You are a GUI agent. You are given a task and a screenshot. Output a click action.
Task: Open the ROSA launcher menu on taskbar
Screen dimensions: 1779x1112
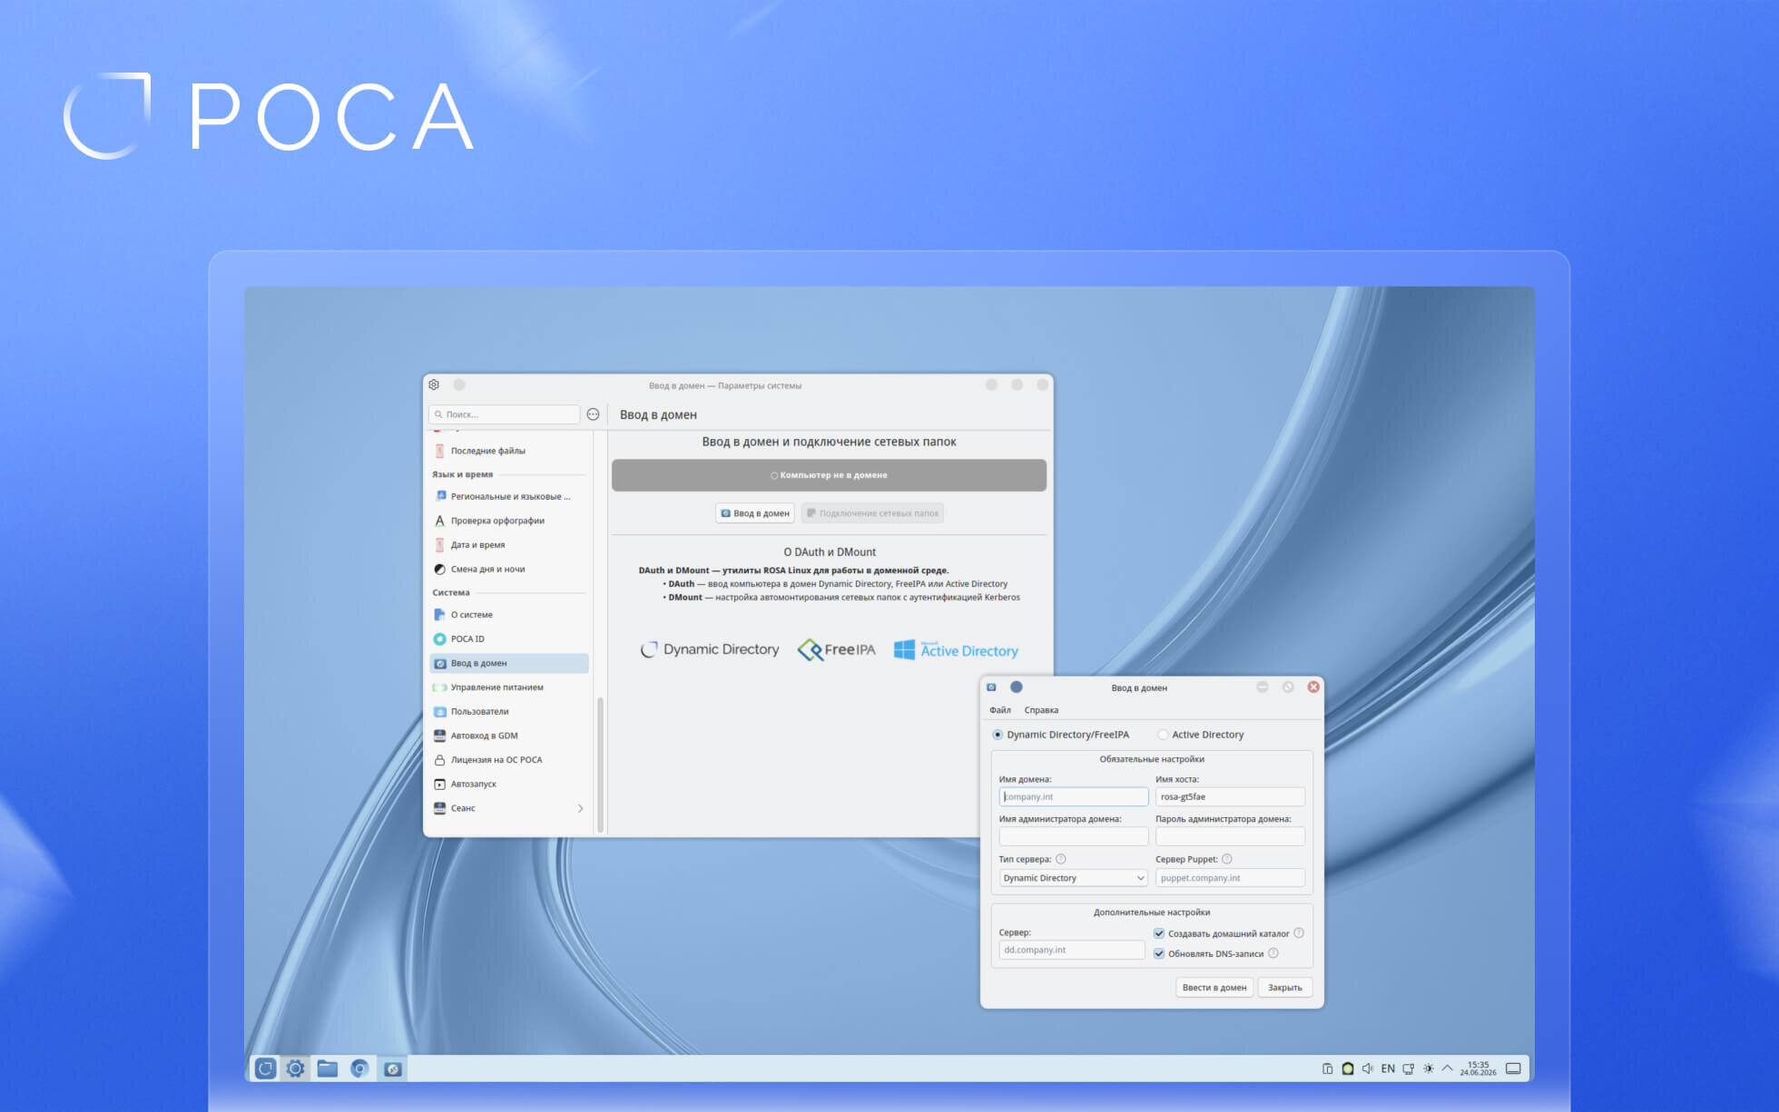(265, 1068)
